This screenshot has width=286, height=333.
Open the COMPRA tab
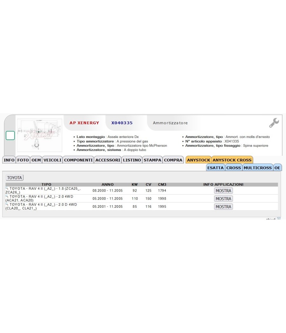coord(173,160)
